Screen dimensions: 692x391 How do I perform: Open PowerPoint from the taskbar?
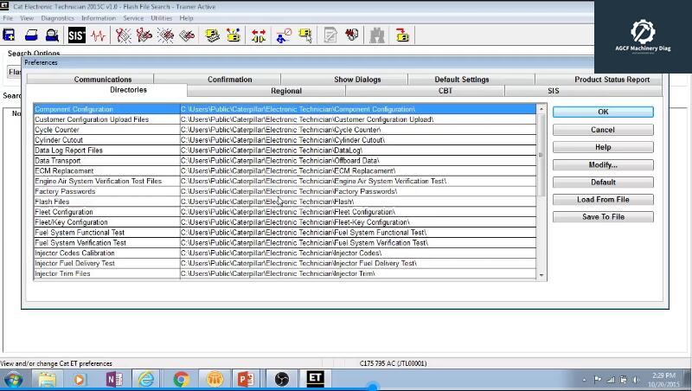pos(246,380)
